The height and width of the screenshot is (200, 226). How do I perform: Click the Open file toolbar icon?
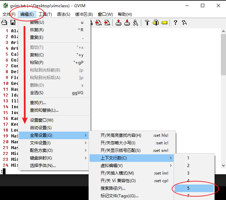(4, 22)
